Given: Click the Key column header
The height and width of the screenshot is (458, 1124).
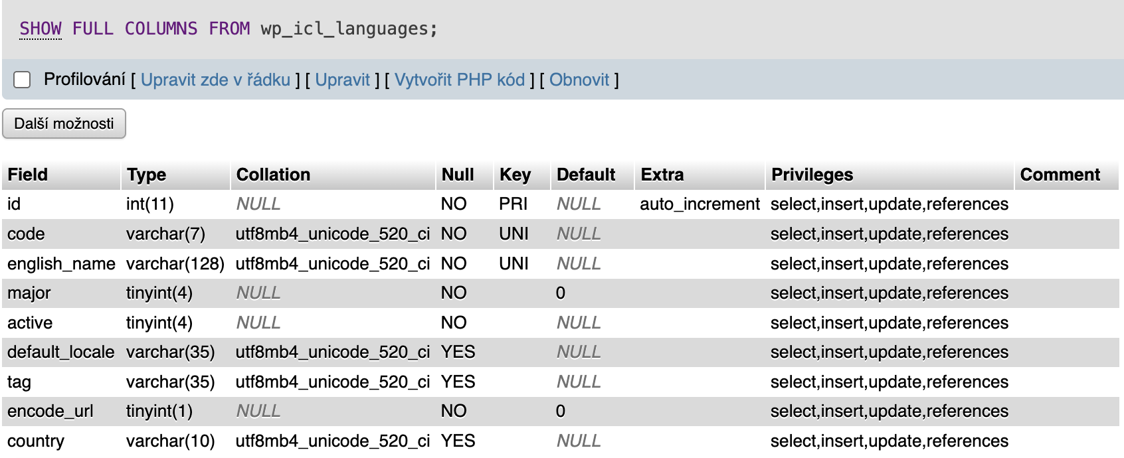Looking at the screenshot, I should pyautogui.click(x=515, y=175).
